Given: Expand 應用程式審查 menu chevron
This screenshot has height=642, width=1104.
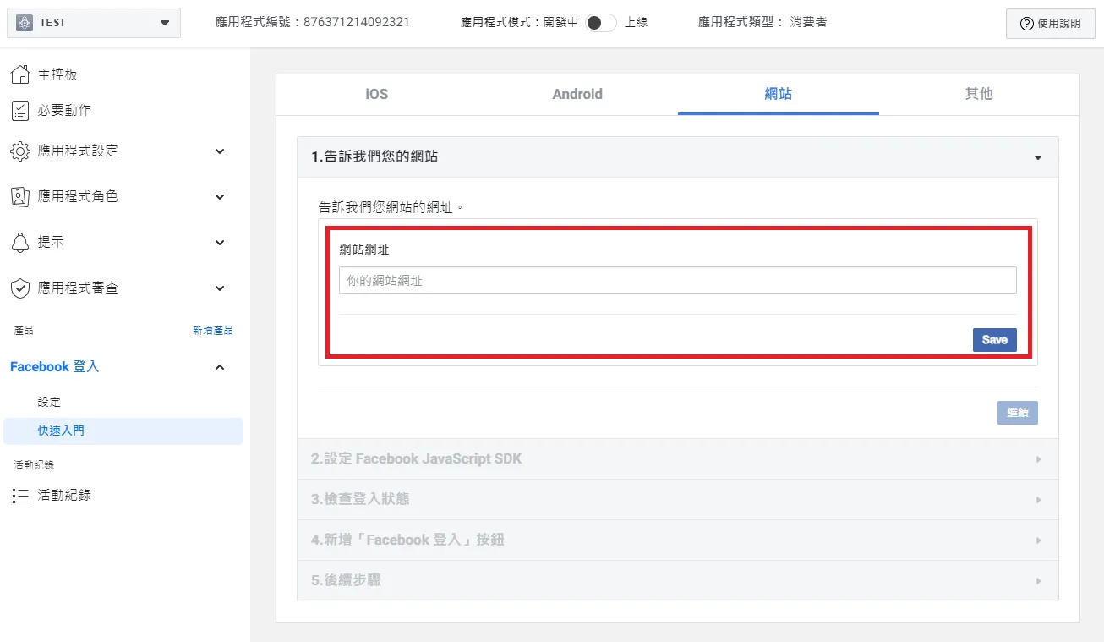Looking at the screenshot, I should pyautogui.click(x=220, y=288).
